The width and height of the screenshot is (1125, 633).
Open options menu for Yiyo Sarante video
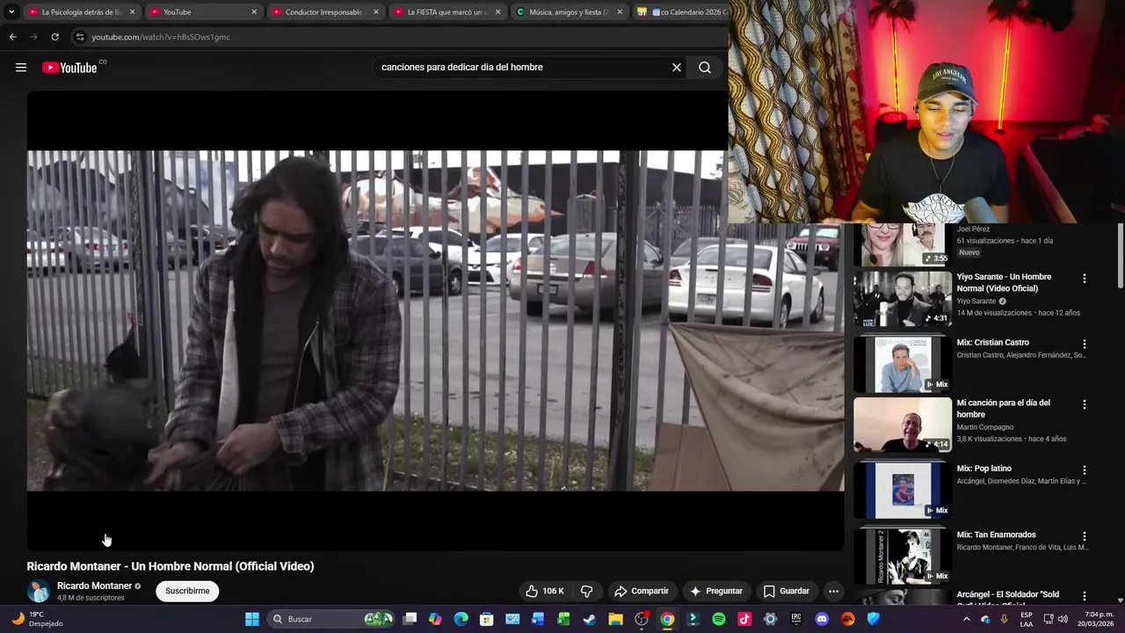1084,279
